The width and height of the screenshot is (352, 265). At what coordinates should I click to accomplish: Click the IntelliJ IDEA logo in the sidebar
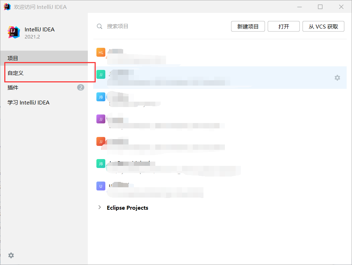point(14,32)
